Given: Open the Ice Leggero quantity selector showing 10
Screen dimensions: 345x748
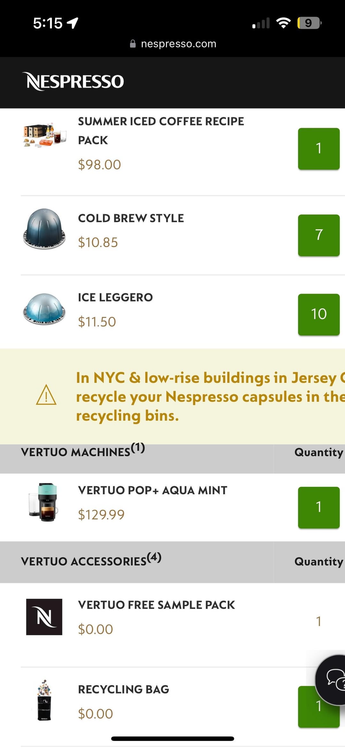Looking at the screenshot, I should point(318,315).
